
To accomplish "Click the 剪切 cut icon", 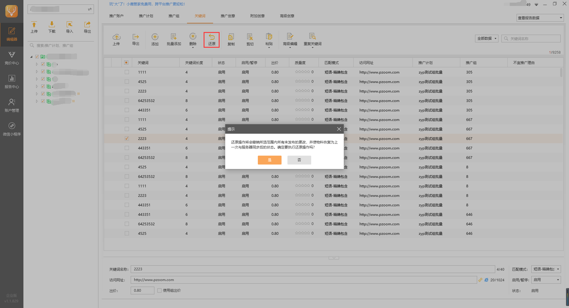I will (250, 37).
